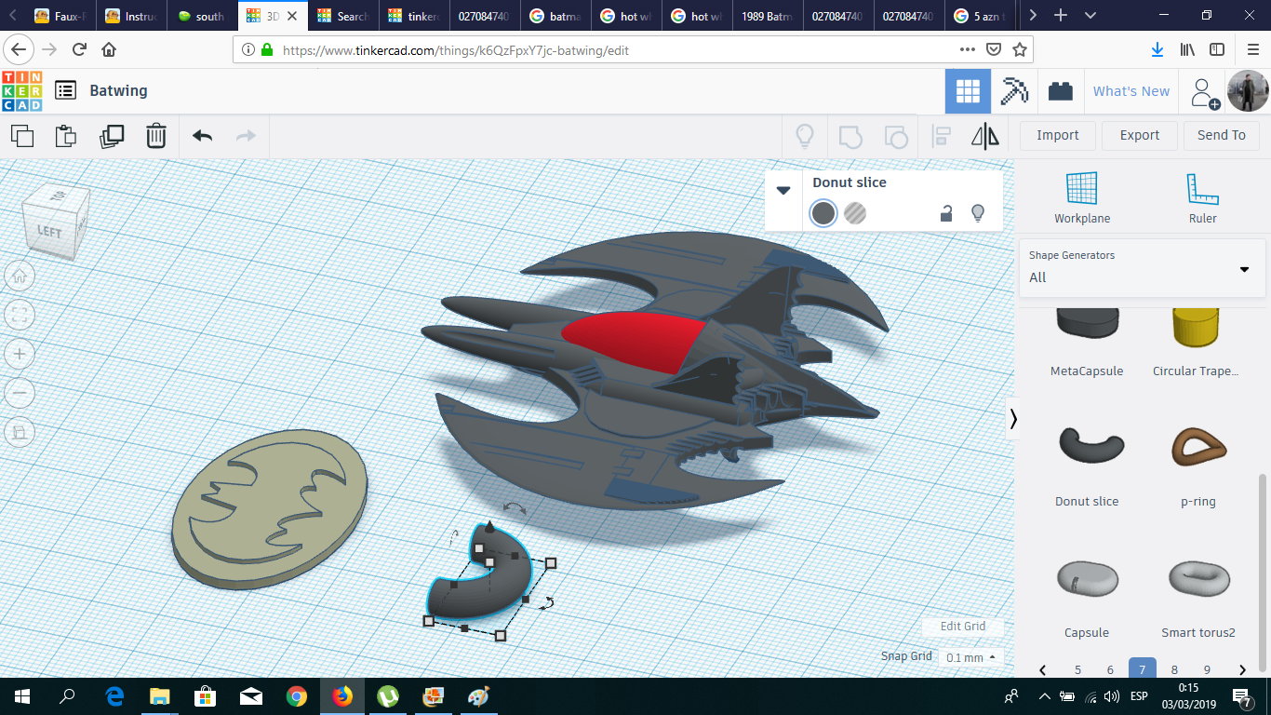
Task: Open the Align tool
Action: (941, 136)
